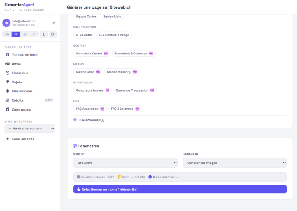Image resolution: width=297 pixels, height=211 pixels.
Task: Click the coins icon beside Coût
Action: click(119, 177)
